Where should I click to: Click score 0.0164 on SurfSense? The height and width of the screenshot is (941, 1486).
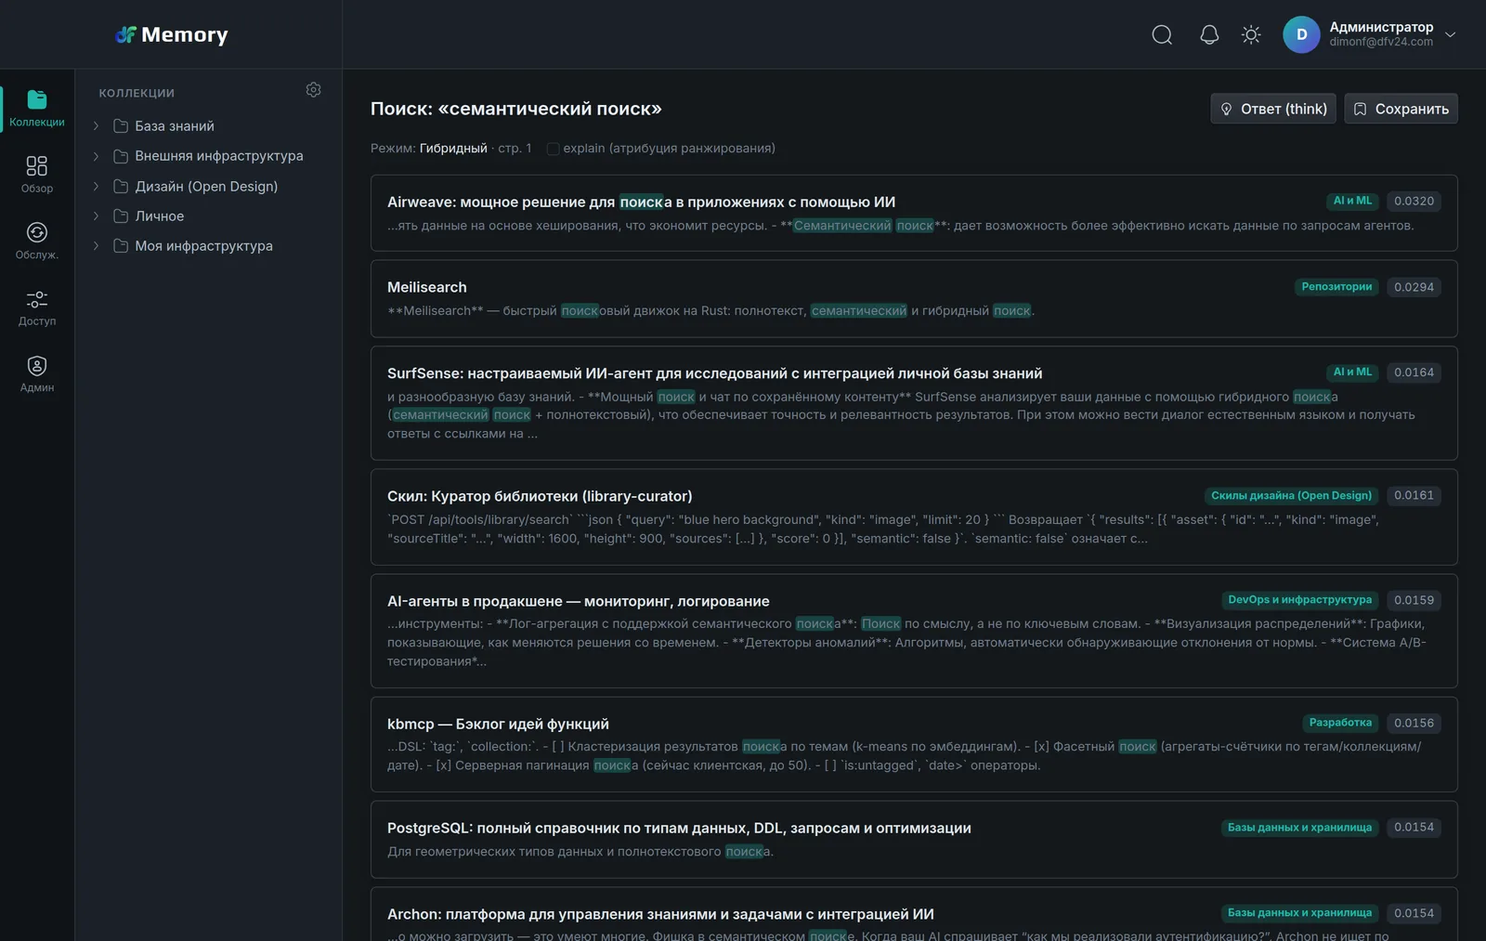tap(1414, 372)
